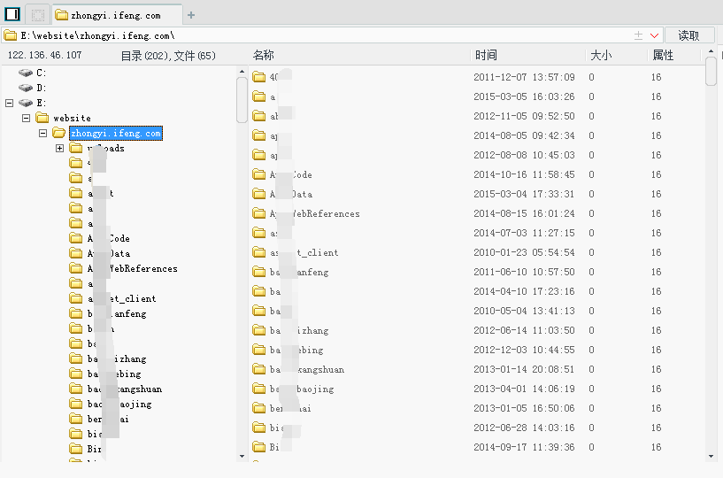Click folder icon dated 2013-01-05 16:50:06
This screenshot has width=723, height=478.
259,408
